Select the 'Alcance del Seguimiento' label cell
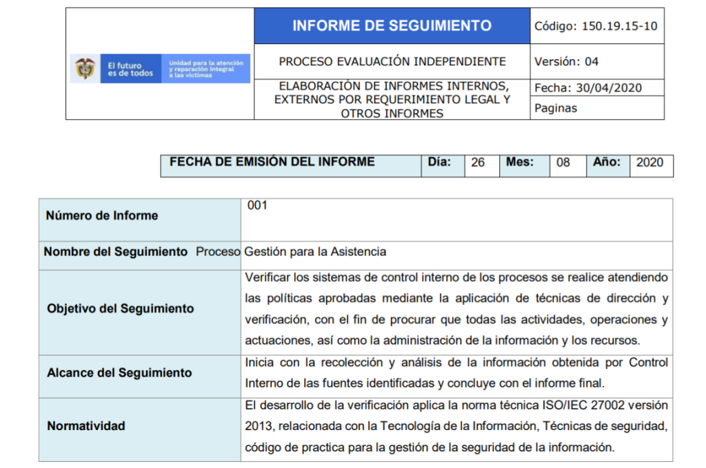This screenshot has width=706, height=468. click(x=119, y=372)
